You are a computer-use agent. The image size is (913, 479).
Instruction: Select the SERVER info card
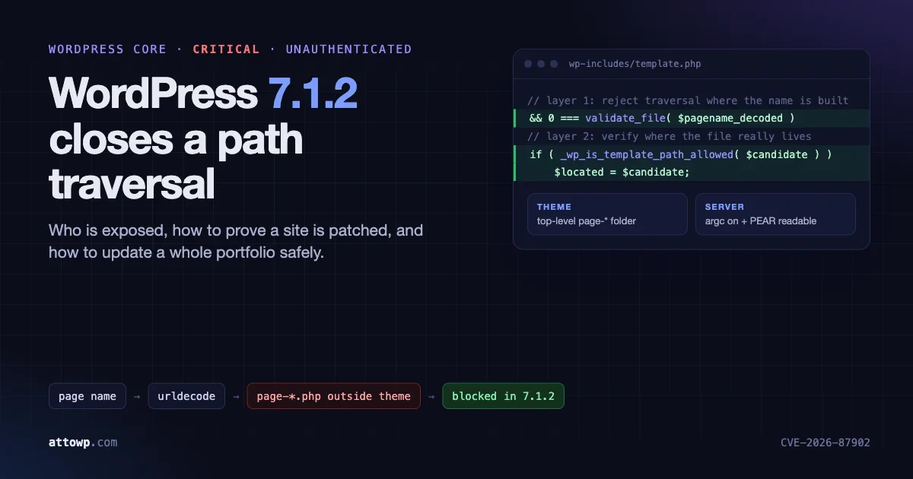pos(775,214)
